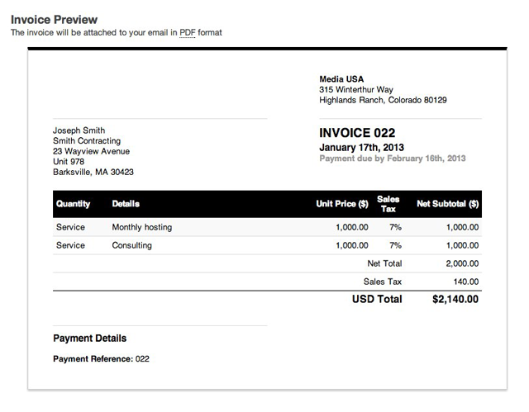529x412 pixels.
Task: Select the Monthly hosting line item
Action: coord(141,227)
